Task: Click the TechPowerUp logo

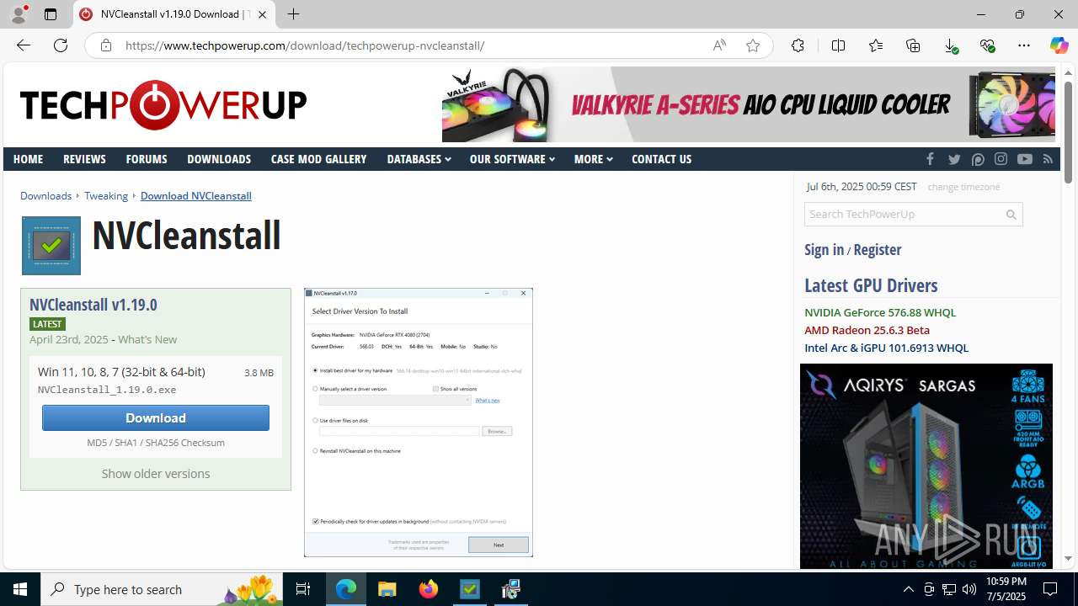Action: coord(163,105)
